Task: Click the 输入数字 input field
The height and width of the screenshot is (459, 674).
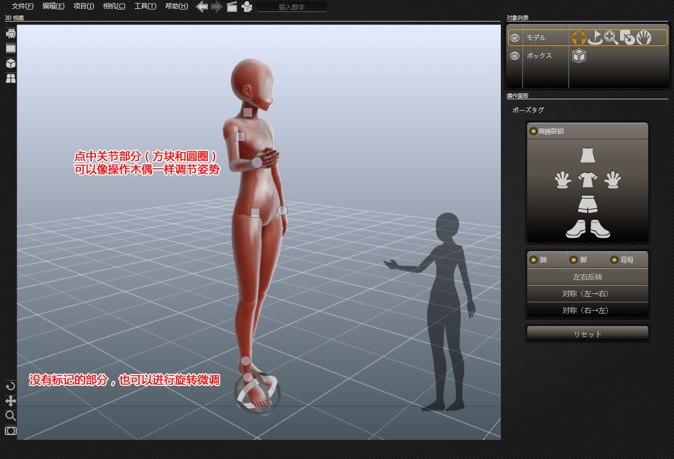Action: 292,7
